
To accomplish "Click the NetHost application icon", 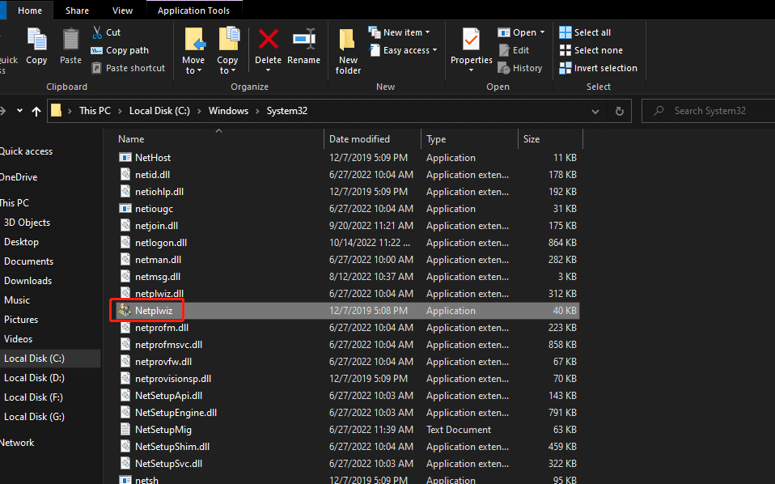I will click(x=125, y=158).
